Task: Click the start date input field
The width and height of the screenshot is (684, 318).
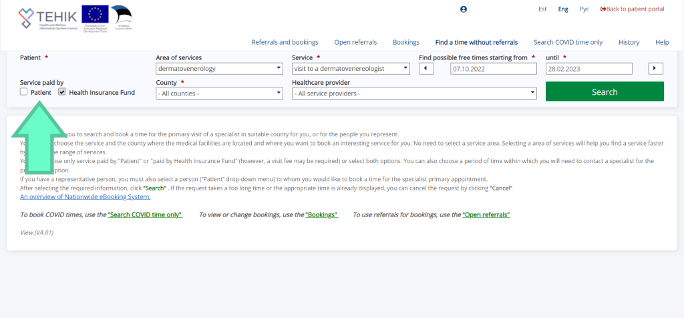Action: 493,68
